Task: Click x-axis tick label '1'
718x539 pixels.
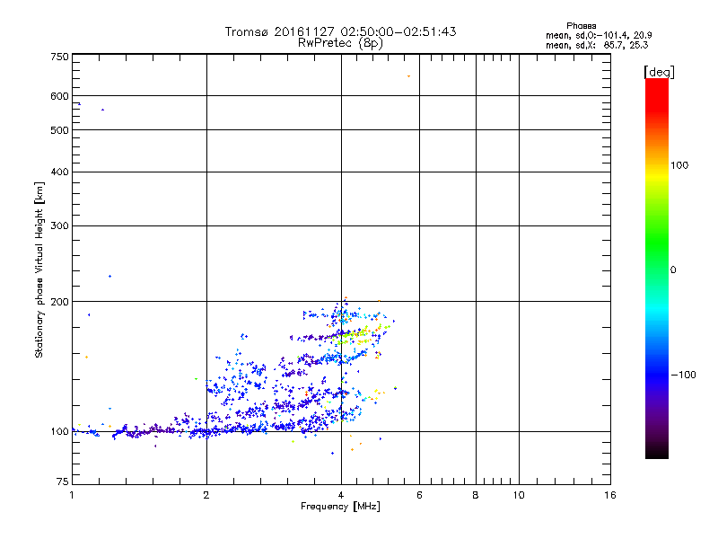Action: pos(72,495)
